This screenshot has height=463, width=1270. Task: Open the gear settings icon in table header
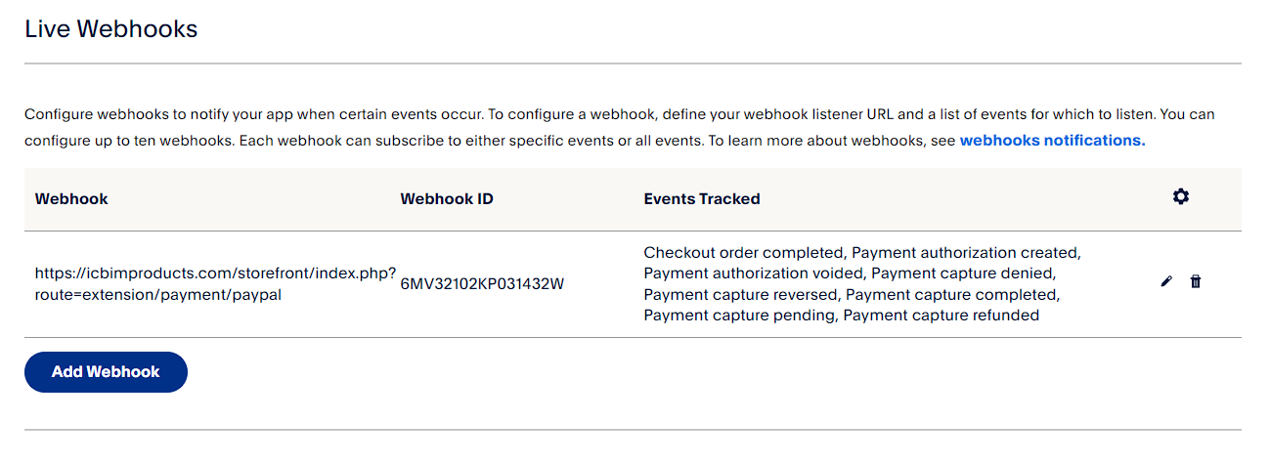(1181, 197)
